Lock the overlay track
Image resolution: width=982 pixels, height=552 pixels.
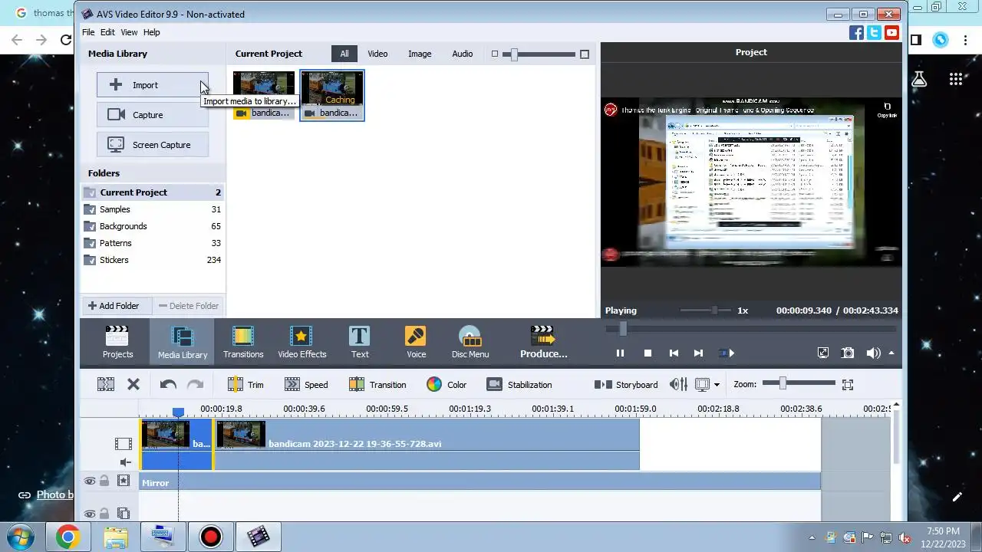pos(104,514)
